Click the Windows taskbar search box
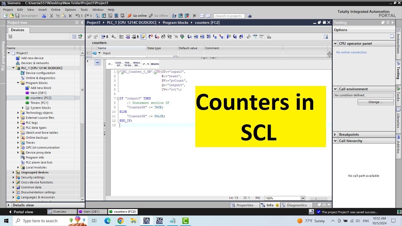402x226 pixels. click(50, 221)
